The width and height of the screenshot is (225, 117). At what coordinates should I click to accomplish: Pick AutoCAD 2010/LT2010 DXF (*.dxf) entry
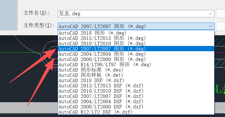[136, 91]
